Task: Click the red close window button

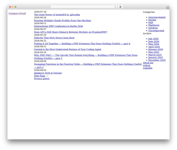Action: [x=10, y=7]
